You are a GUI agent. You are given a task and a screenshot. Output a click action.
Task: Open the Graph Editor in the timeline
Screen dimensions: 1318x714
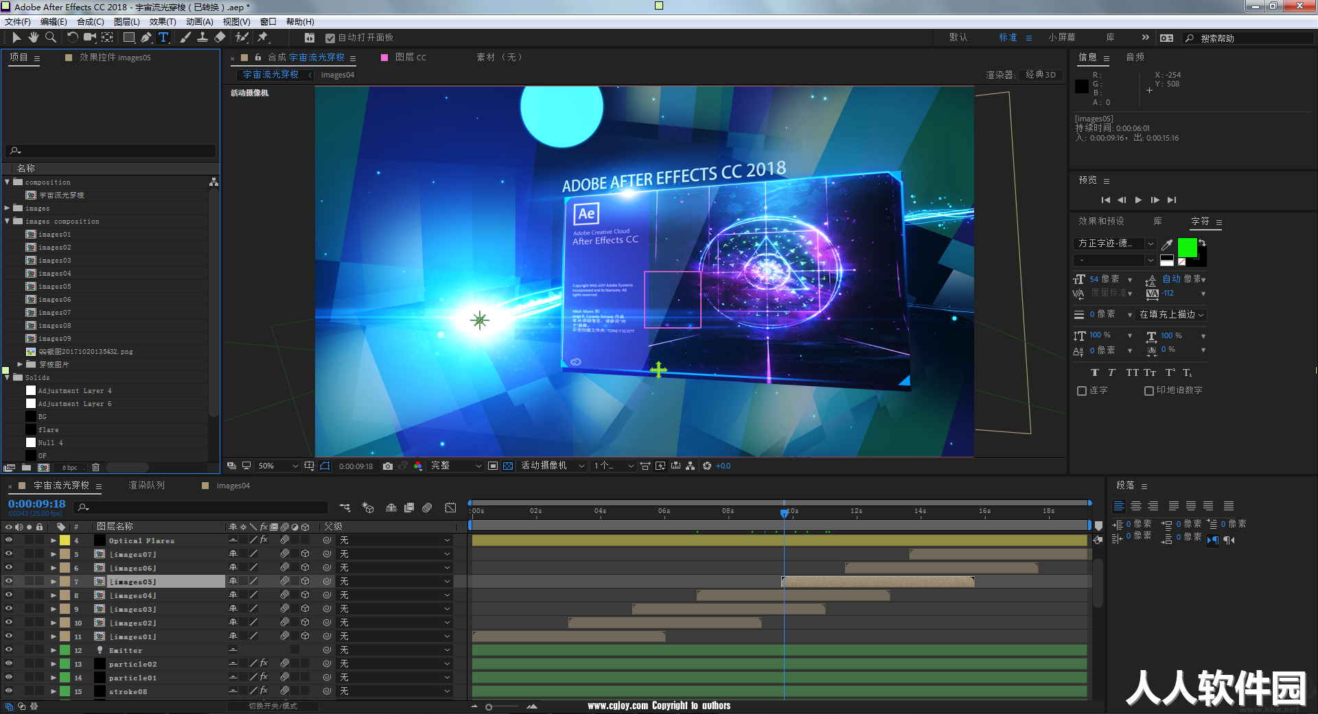[450, 508]
